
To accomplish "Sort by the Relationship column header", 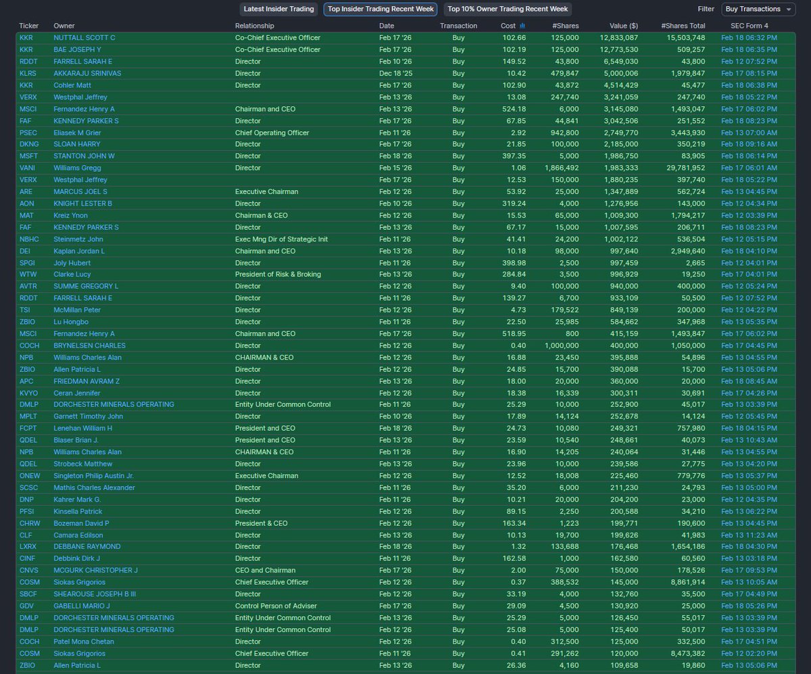I will point(254,26).
